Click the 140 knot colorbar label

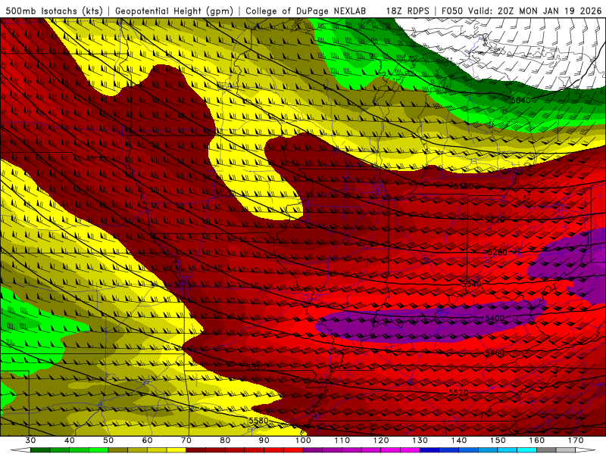coord(459,440)
